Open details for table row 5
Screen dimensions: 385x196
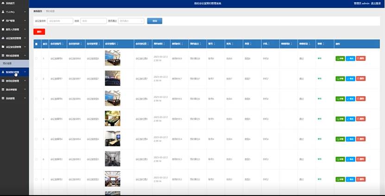(340, 139)
